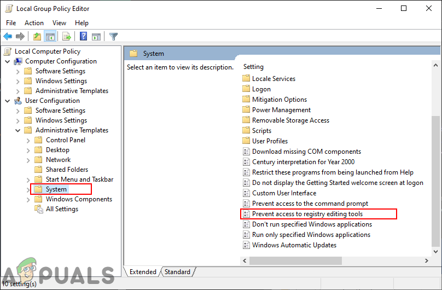
Task: Click the Filter funnel toolbar icon
Action: point(113,36)
